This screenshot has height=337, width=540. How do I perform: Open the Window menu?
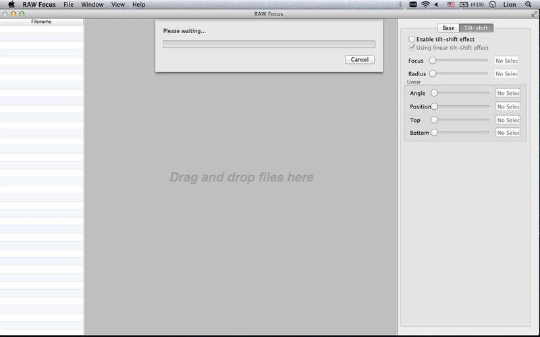92,5
